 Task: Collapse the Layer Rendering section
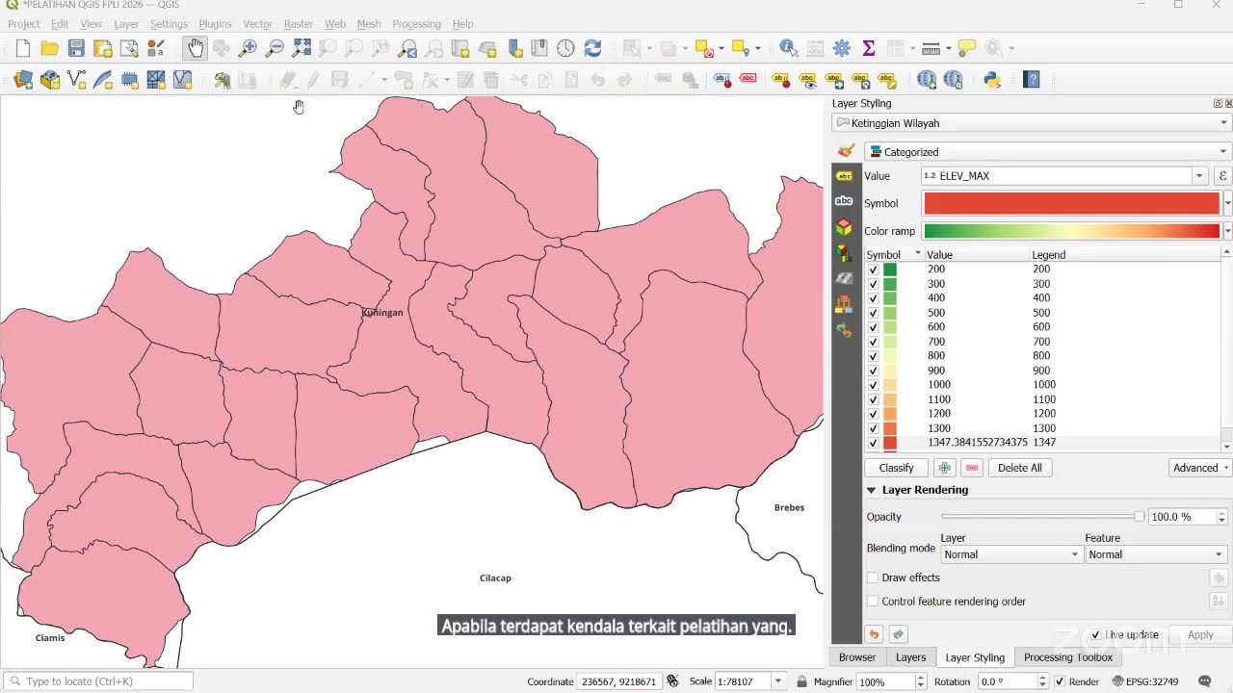pos(872,490)
